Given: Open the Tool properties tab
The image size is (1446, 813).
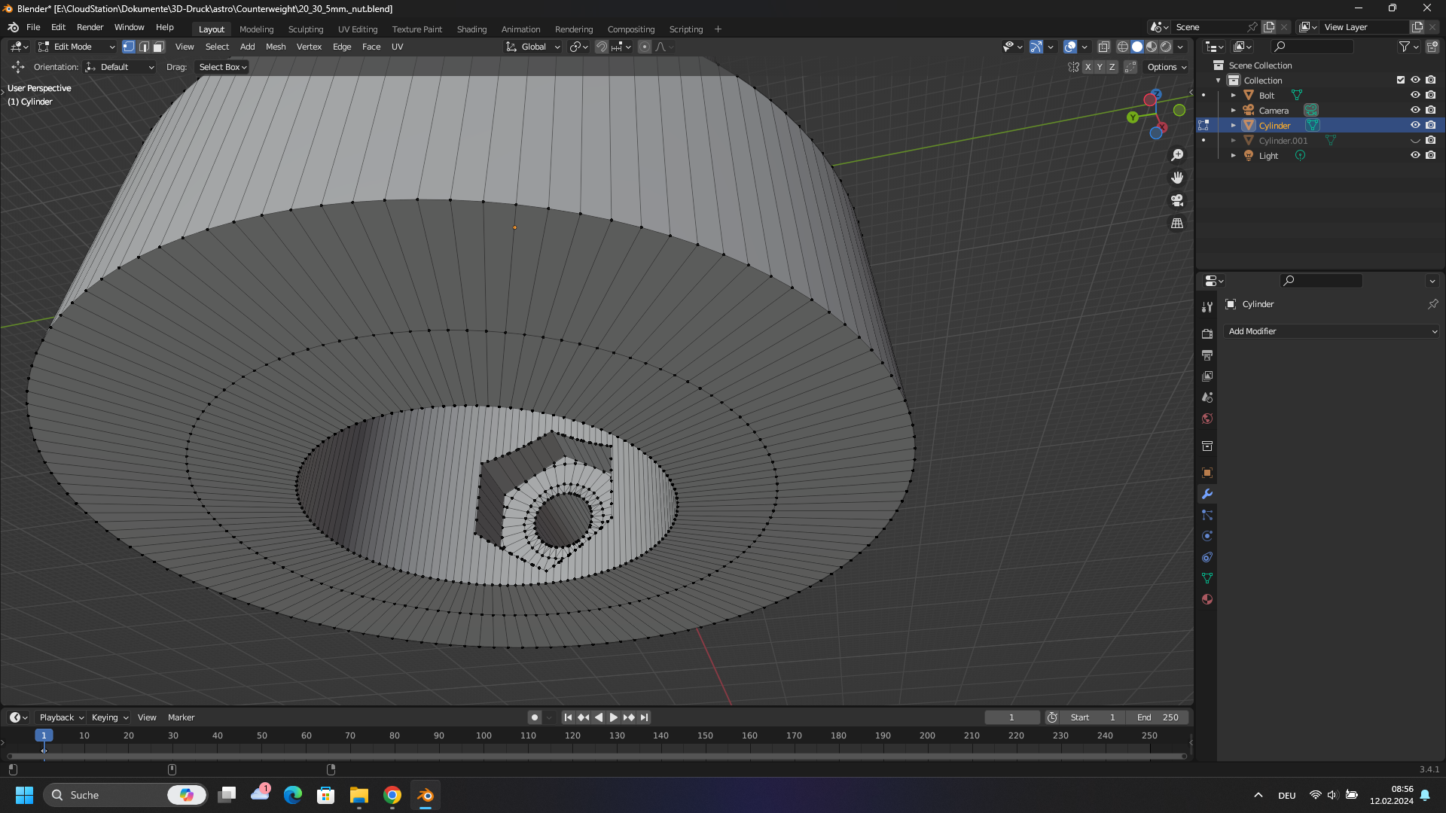Looking at the screenshot, I should [x=1207, y=306].
